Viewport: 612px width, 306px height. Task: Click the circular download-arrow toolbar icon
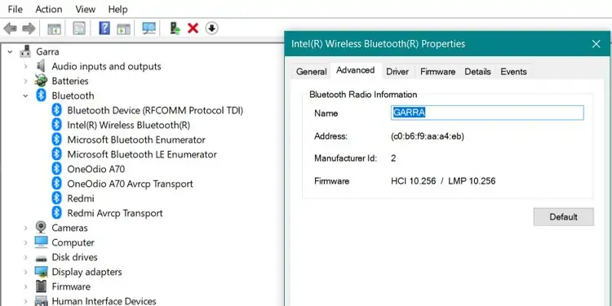click(x=211, y=28)
